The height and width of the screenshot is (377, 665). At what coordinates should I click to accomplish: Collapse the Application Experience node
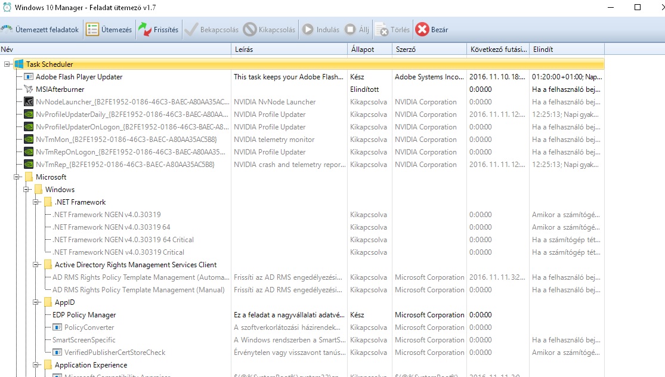click(x=36, y=365)
